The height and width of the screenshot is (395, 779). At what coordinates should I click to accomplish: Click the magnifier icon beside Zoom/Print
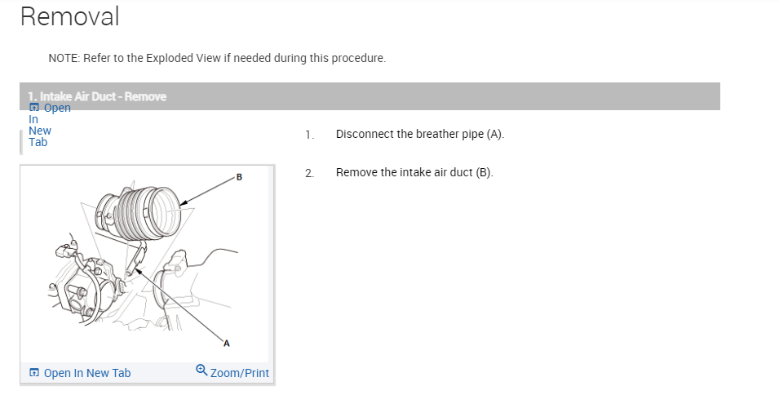coord(201,371)
